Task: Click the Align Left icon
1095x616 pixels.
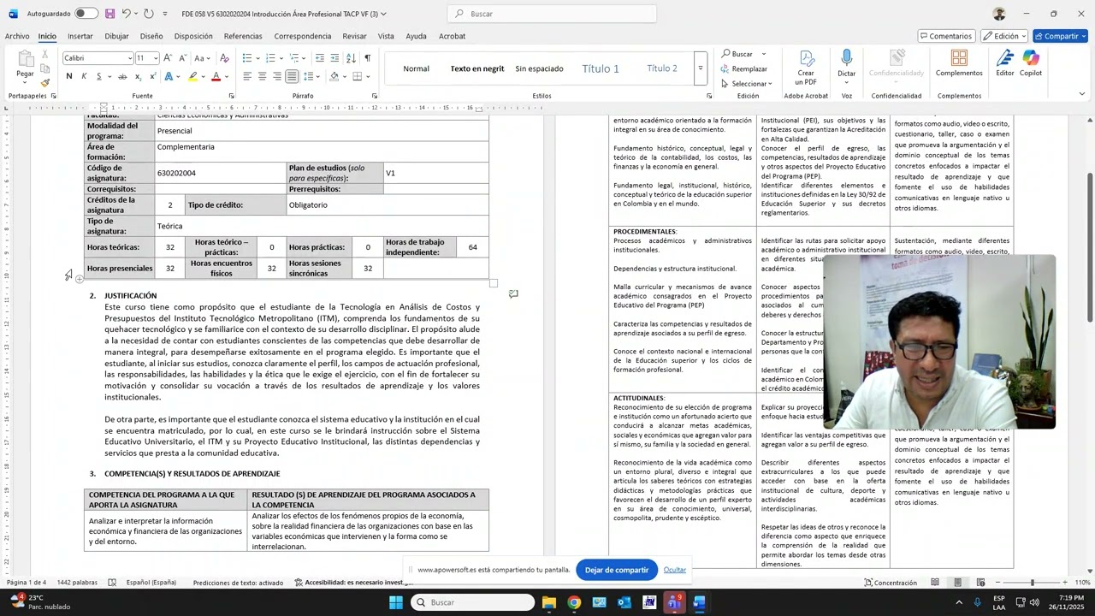Action: pos(247,76)
